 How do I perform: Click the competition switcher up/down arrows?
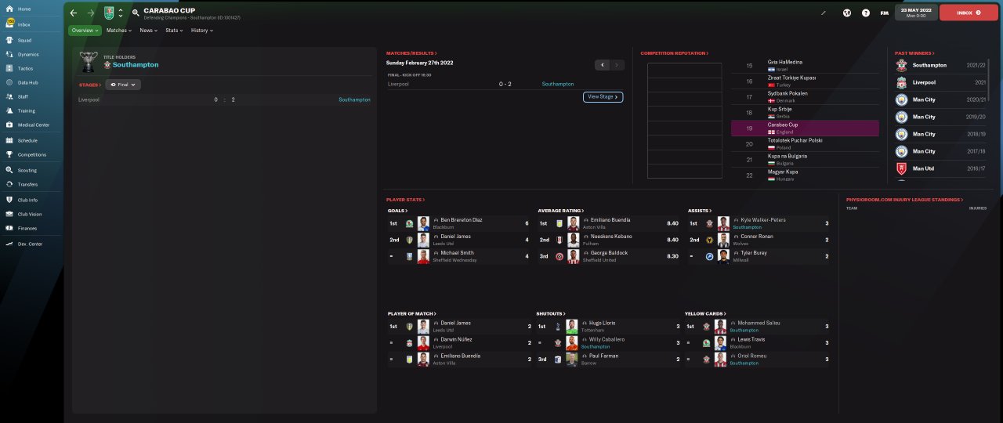tap(121, 13)
